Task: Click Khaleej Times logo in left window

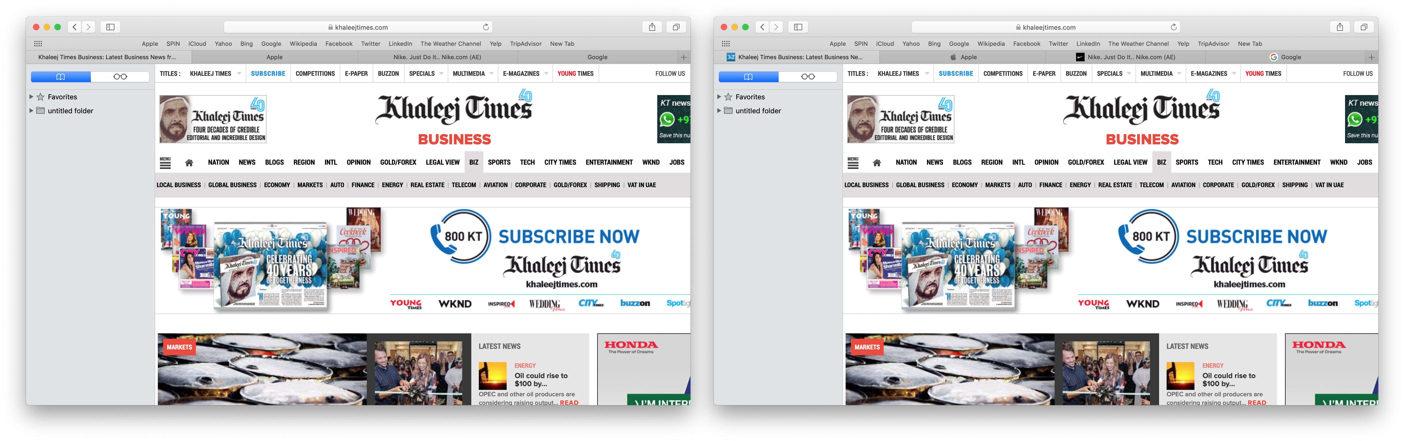Action: coord(454,108)
